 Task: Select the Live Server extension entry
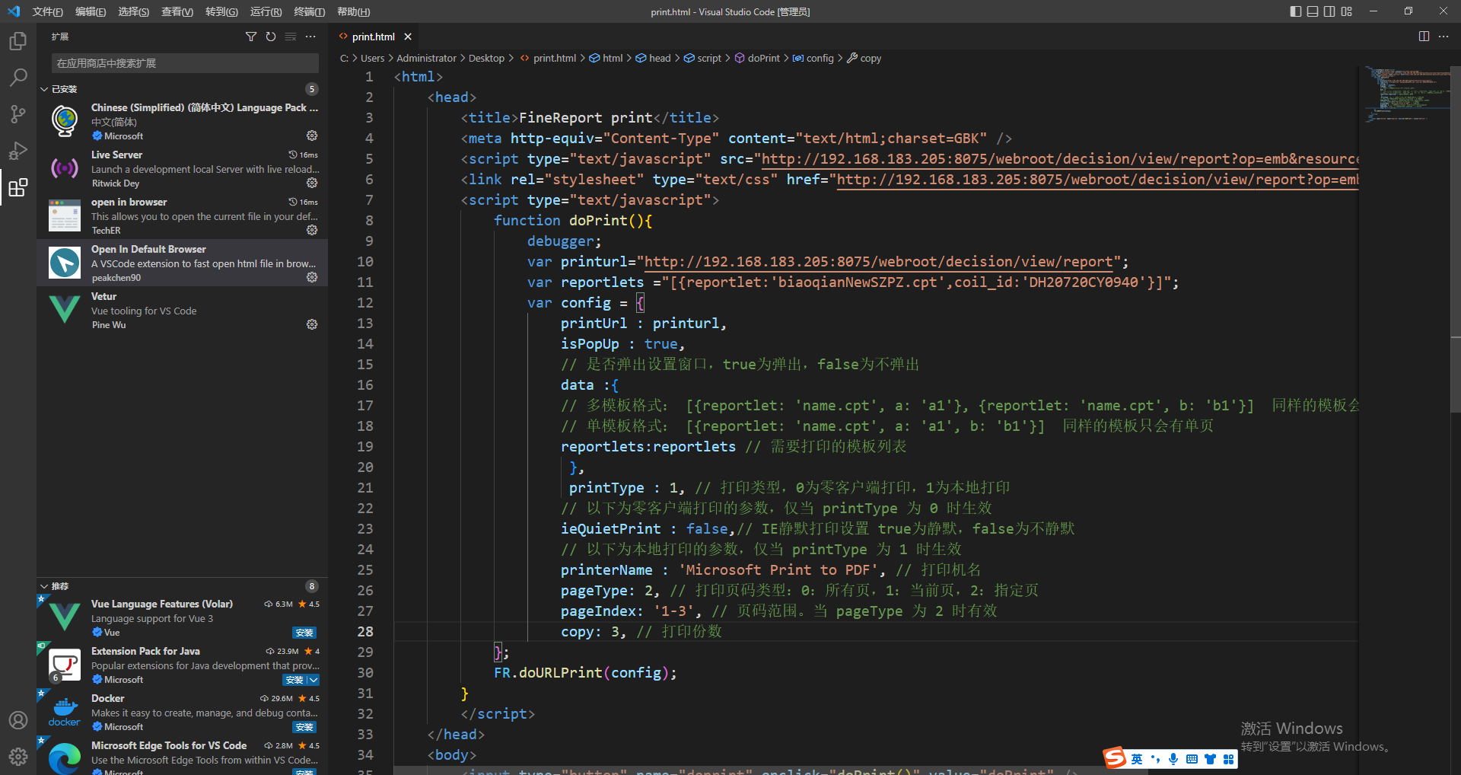tap(182, 169)
